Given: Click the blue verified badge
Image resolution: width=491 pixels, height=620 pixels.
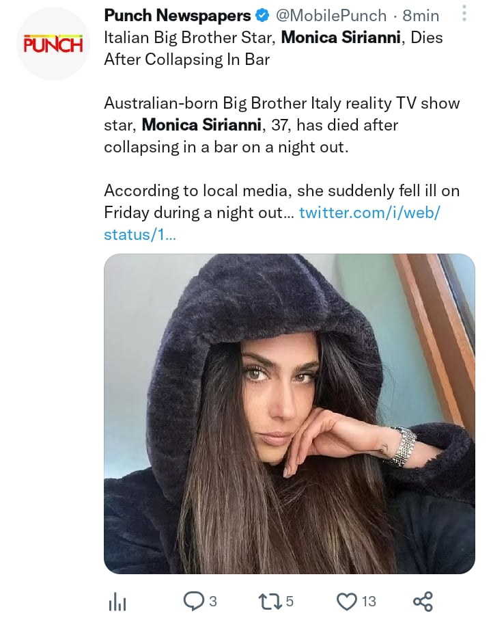Looking at the screenshot, I should [x=262, y=16].
